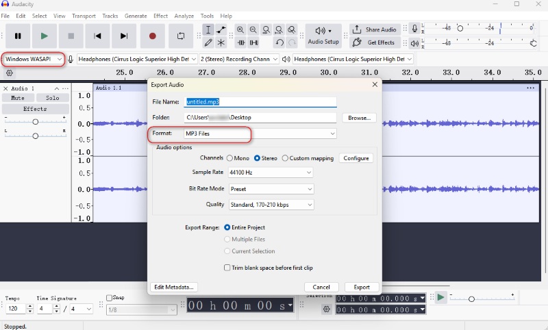Image resolution: width=548 pixels, height=330 pixels.
Task: Open the Quality Standard 170-210 kbps dropdown
Action: click(x=271, y=205)
